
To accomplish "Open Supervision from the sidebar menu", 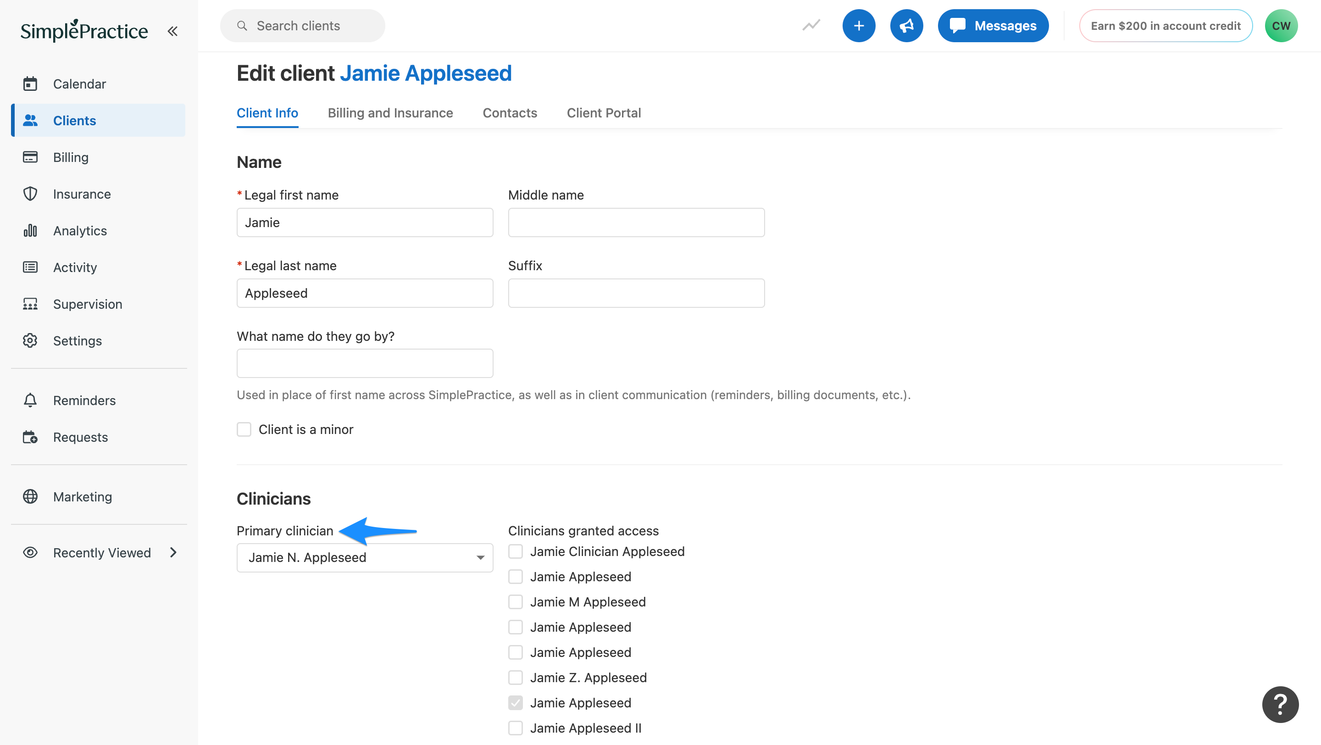I will (x=98, y=304).
